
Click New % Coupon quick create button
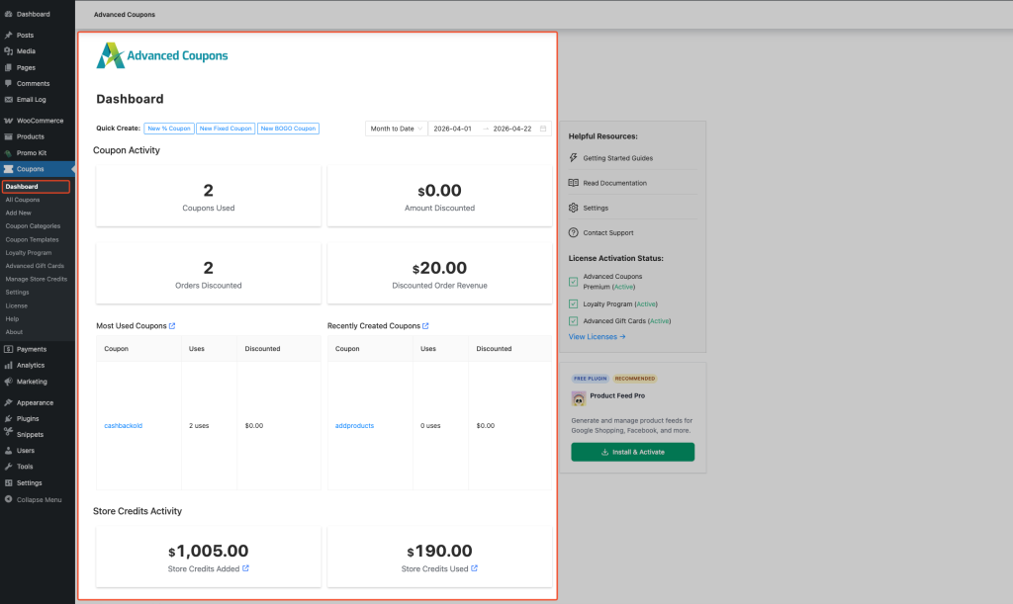[168, 129]
